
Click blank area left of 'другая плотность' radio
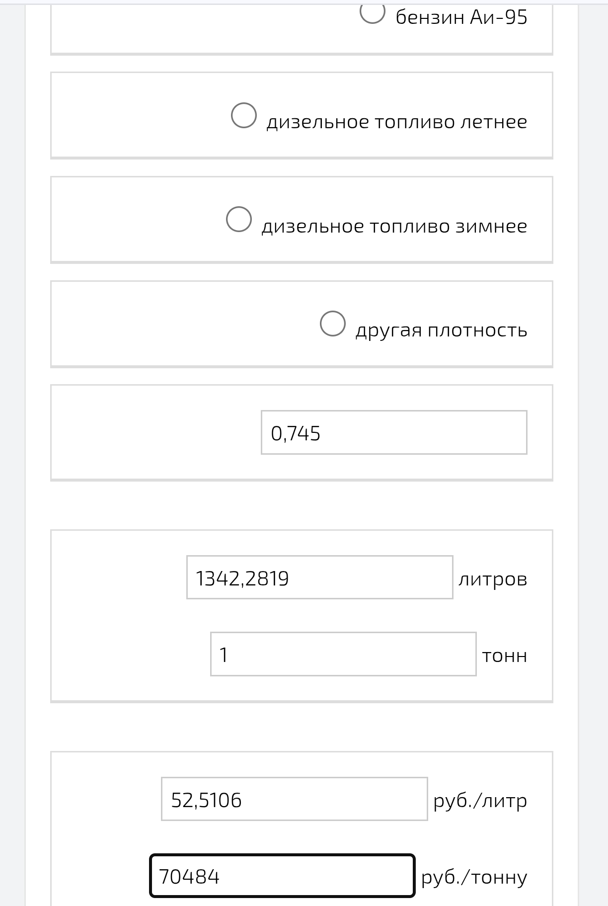(x=184, y=324)
